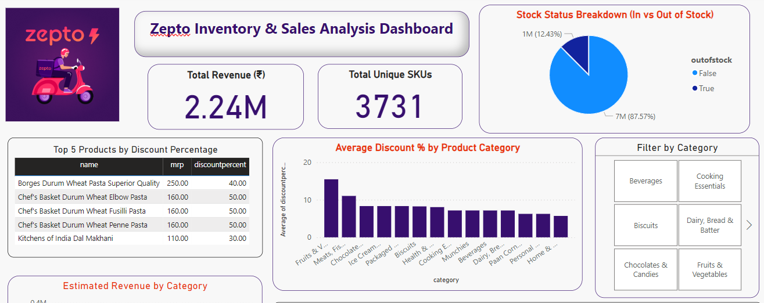This screenshot has height=303, width=764.
Task: Click the Estimated Revenue by Category title
Action: point(135,286)
